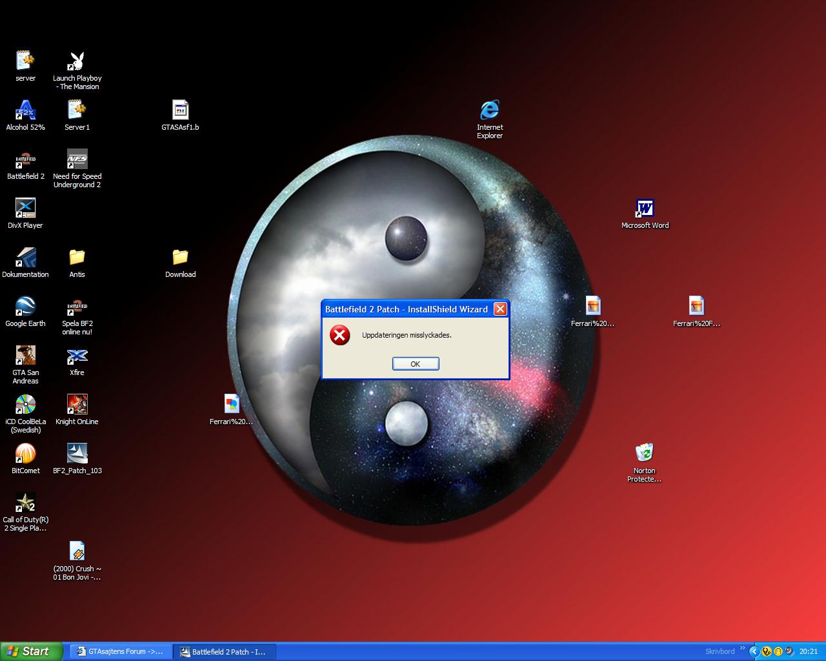Select the Knight OnLine game icon

tap(77, 409)
